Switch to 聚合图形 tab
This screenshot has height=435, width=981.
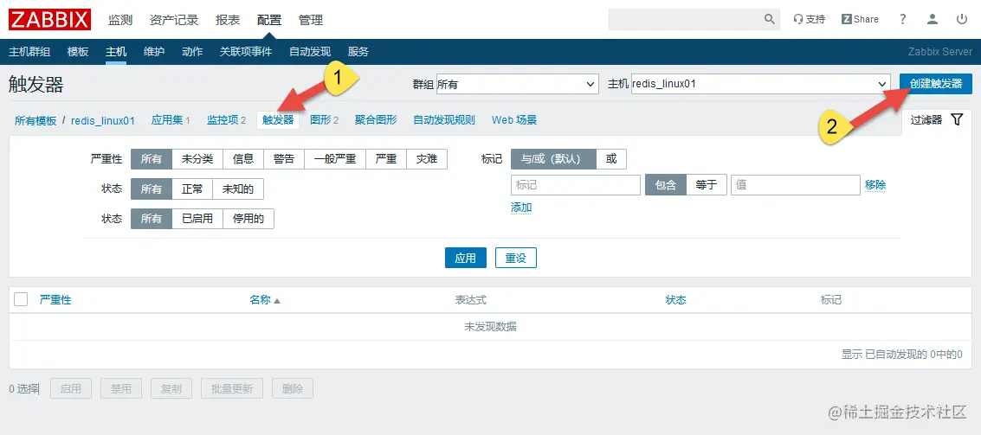point(376,120)
